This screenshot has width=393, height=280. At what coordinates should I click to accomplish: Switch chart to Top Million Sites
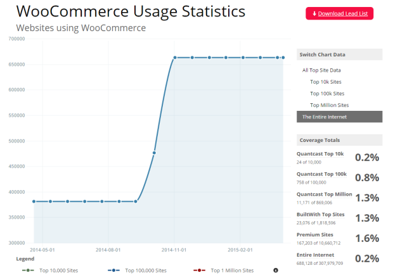click(x=330, y=105)
